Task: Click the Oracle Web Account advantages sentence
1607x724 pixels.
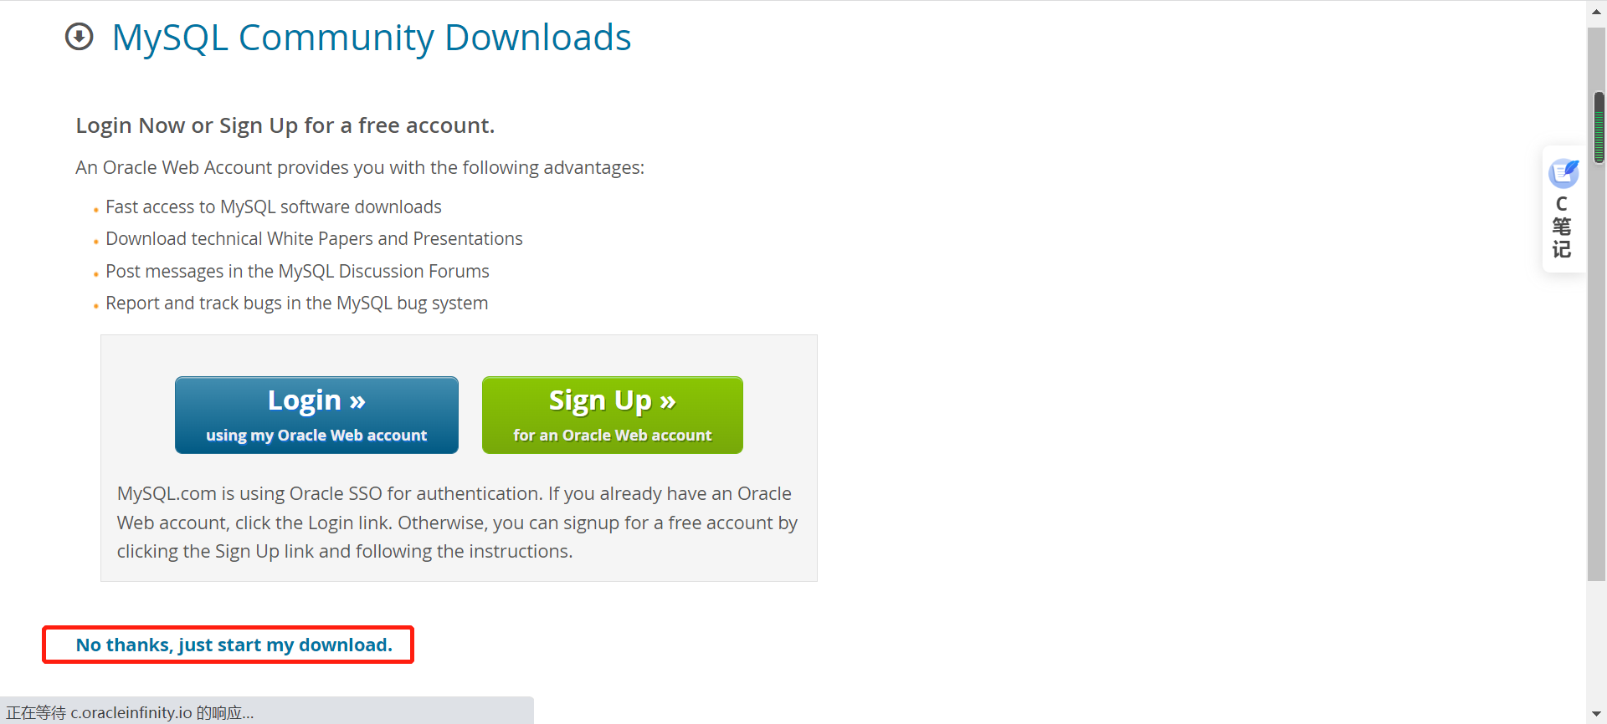Action: click(360, 168)
